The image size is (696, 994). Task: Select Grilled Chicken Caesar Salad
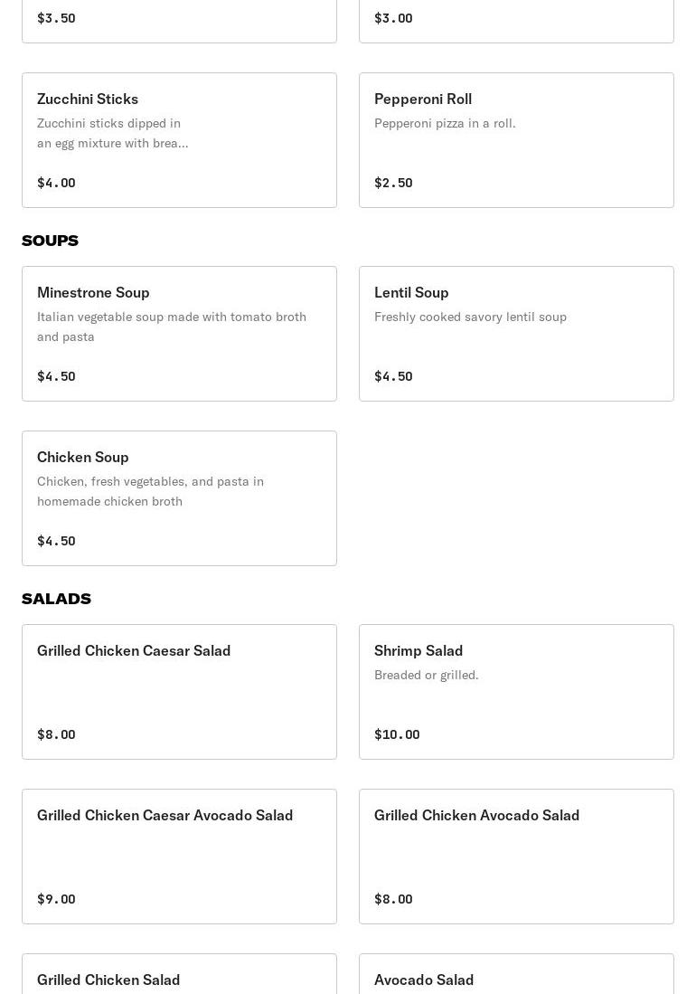point(179,692)
